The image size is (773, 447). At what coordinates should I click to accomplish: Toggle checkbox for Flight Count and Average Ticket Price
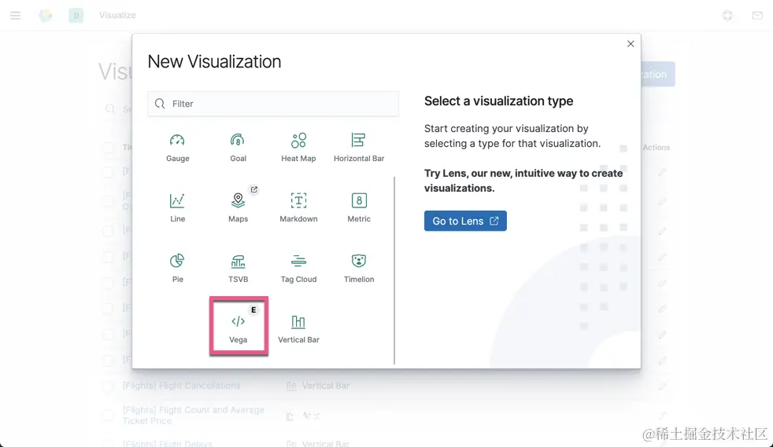point(108,416)
